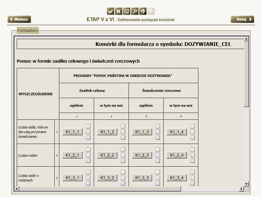
Task: Click the 'z' icon beside K1_1_1
Action: click(88, 132)
